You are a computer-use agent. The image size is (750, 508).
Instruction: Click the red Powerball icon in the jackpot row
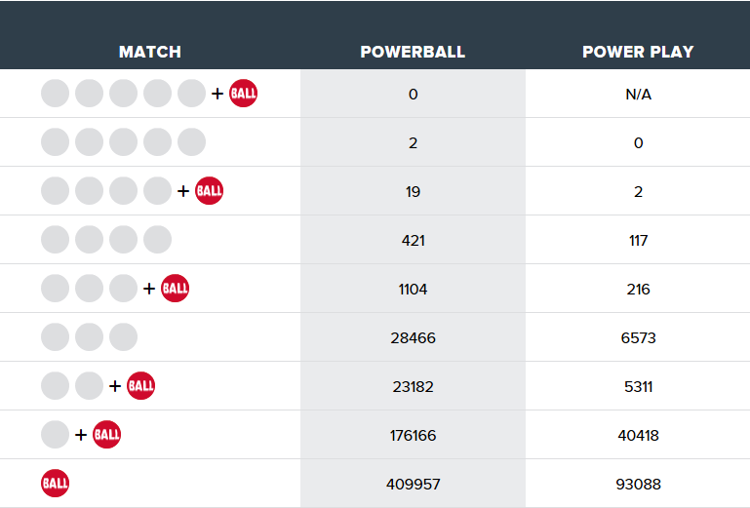(x=243, y=95)
